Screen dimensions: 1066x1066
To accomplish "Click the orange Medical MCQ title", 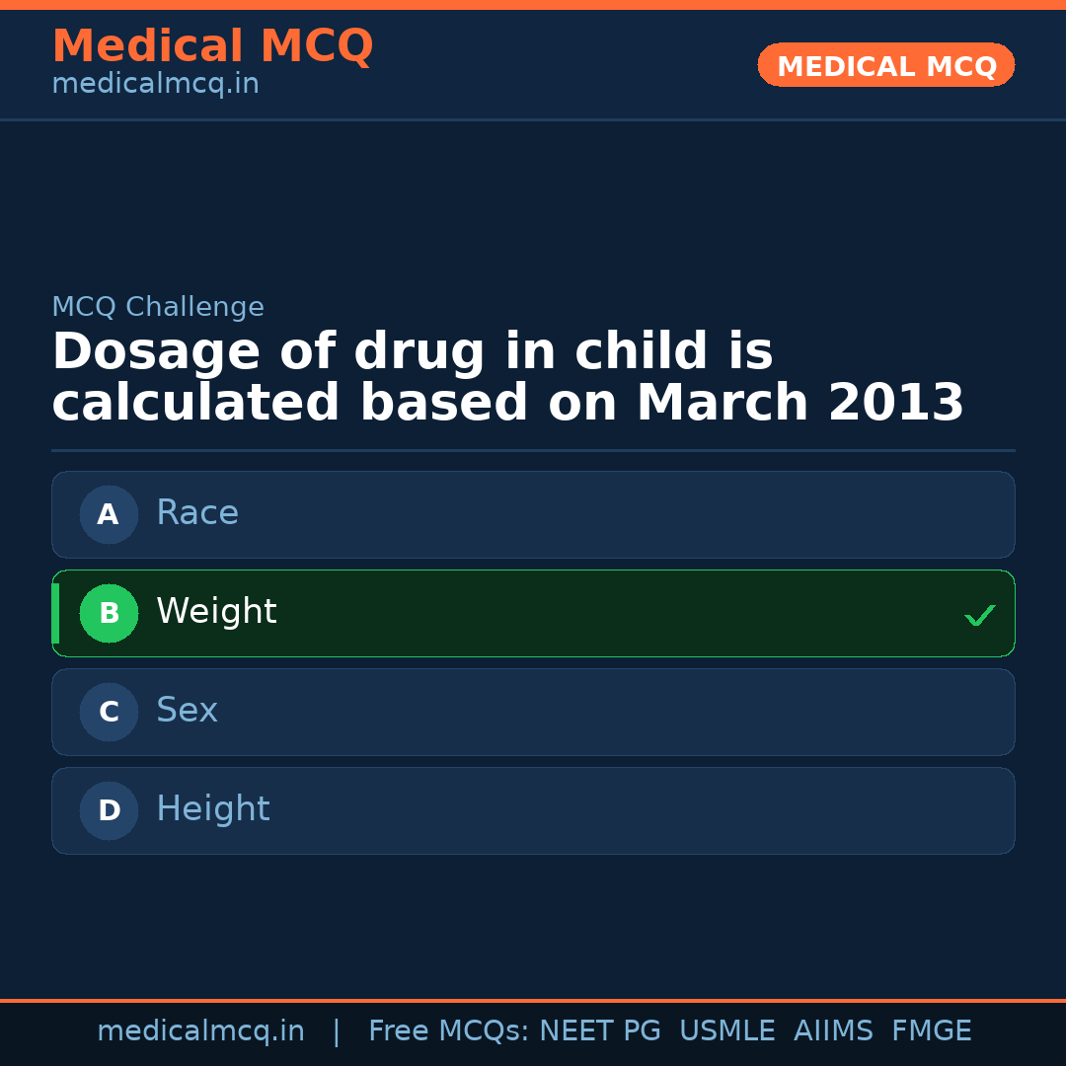I will pyautogui.click(x=212, y=46).
